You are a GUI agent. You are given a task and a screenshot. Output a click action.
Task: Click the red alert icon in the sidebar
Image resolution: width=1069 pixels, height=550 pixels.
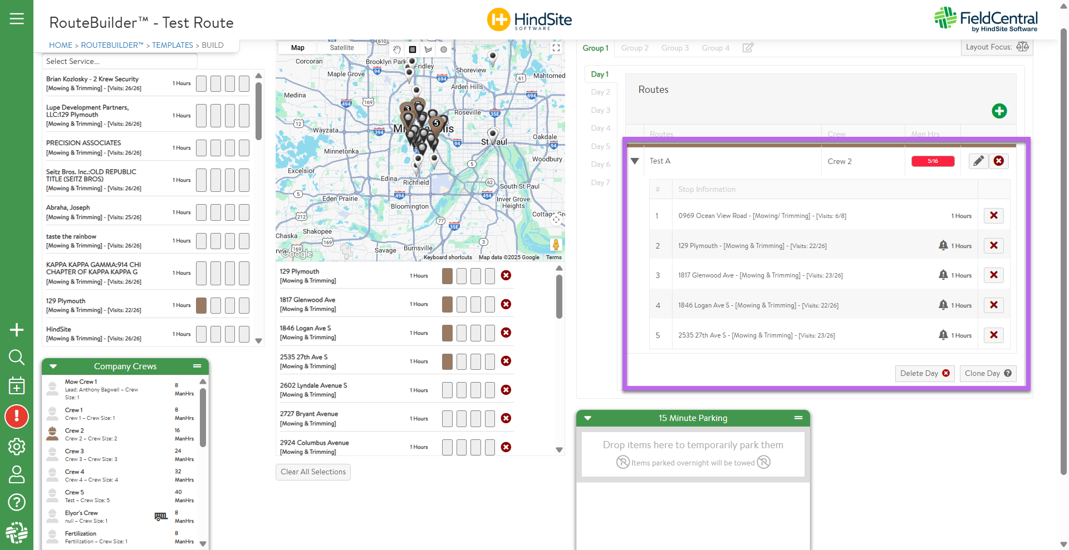pyautogui.click(x=17, y=417)
